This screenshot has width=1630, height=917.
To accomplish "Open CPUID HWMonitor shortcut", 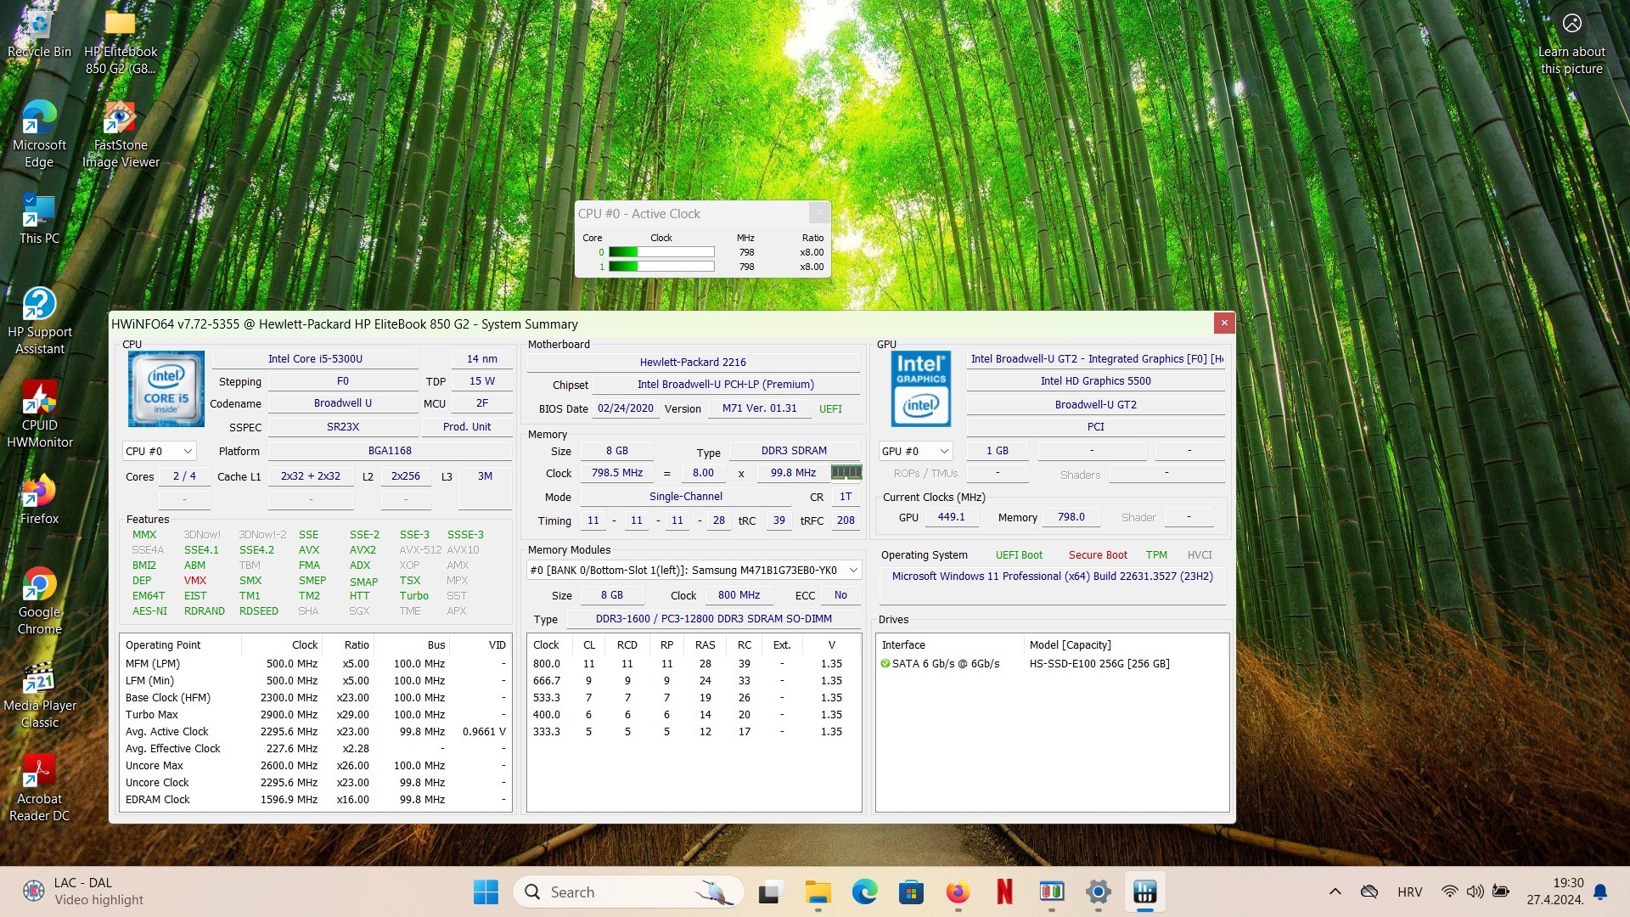I will click(39, 414).
